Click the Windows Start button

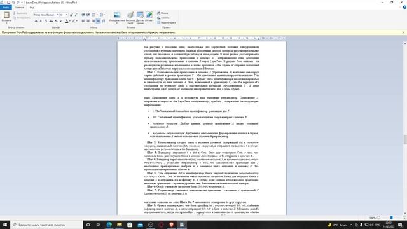coord(5,225)
